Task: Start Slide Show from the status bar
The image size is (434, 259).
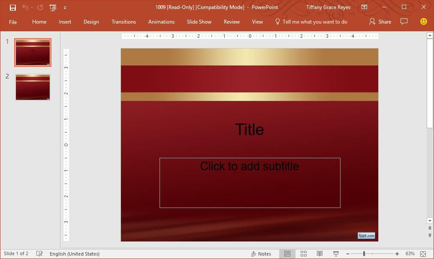Action: (x=335, y=253)
